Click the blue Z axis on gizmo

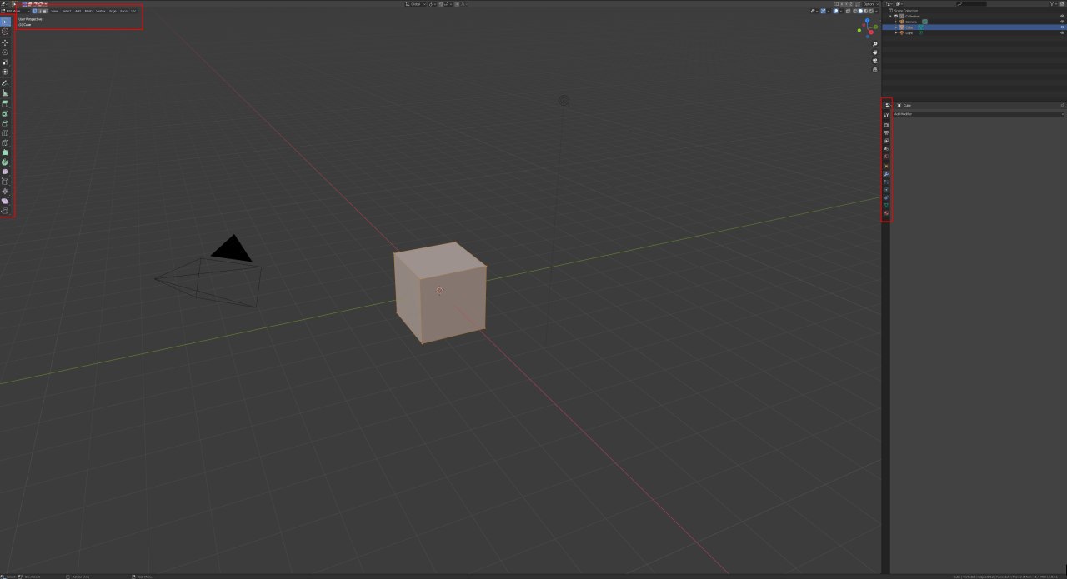pos(867,20)
